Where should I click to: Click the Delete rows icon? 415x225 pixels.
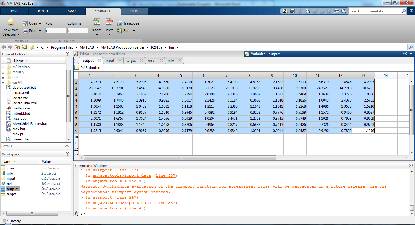(109, 22)
